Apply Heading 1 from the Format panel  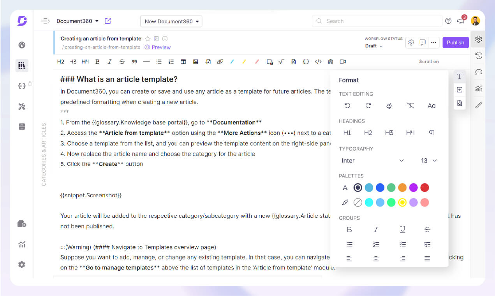tap(347, 132)
